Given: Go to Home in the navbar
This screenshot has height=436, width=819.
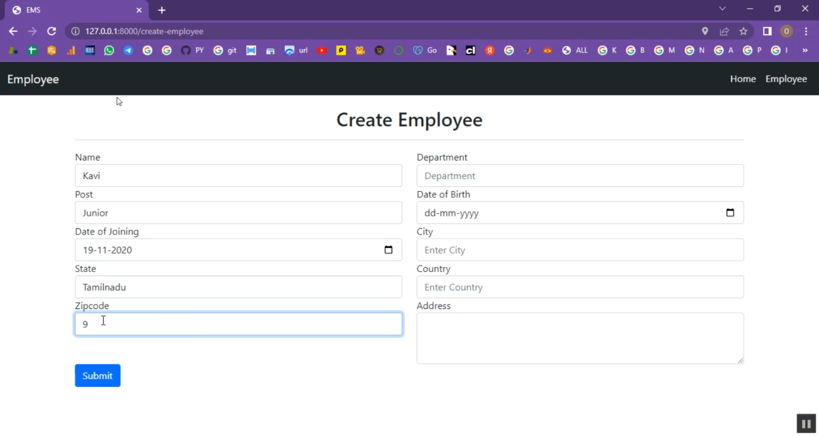Looking at the screenshot, I should (743, 79).
